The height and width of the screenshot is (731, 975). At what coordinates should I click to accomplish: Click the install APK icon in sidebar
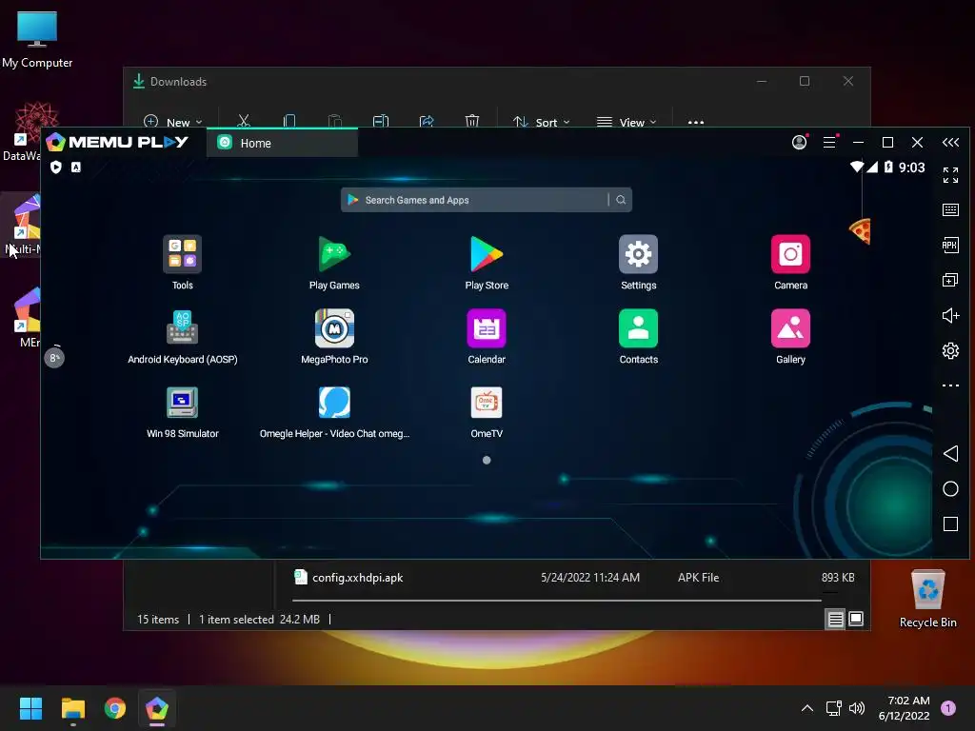[x=950, y=245]
